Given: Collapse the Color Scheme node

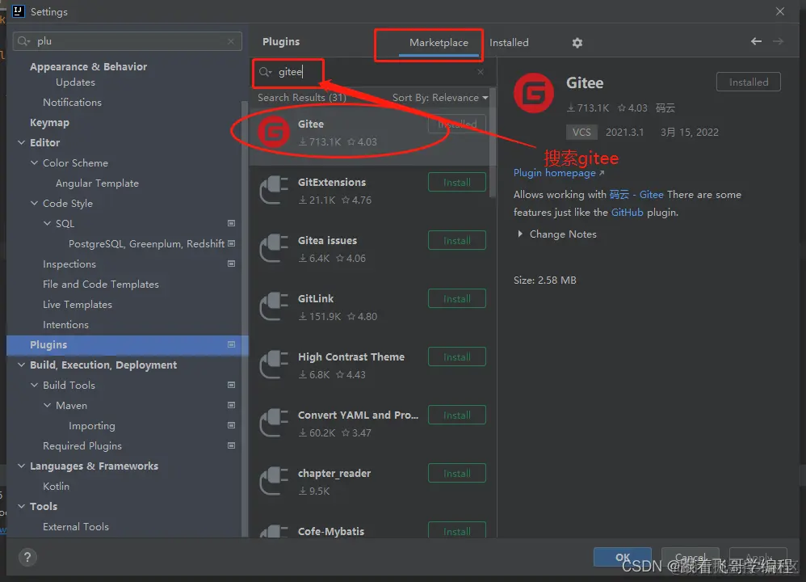Looking at the screenshot, I should [34, 162].
